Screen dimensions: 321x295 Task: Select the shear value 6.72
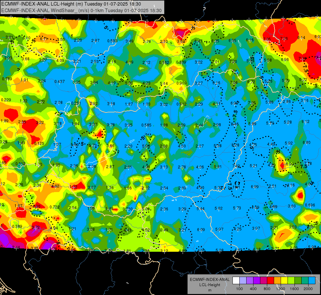tap(251, 82)
